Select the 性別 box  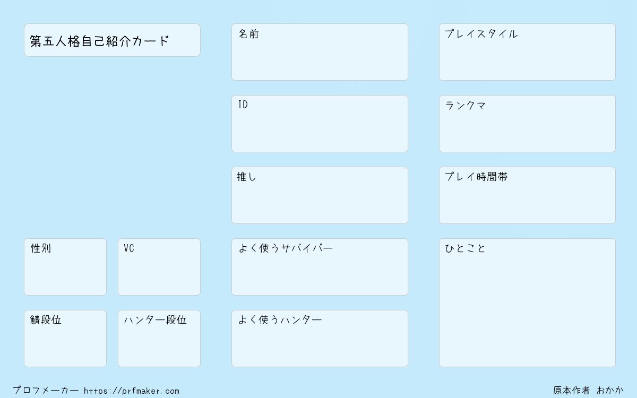pyautogui.click(x=65, y=267)
